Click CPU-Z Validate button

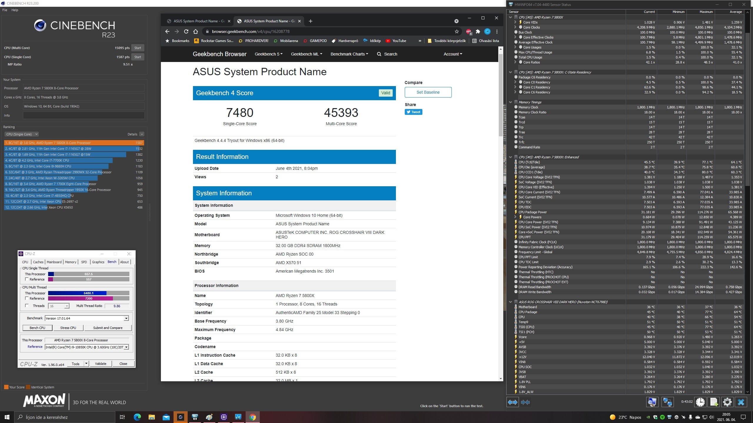101,364
